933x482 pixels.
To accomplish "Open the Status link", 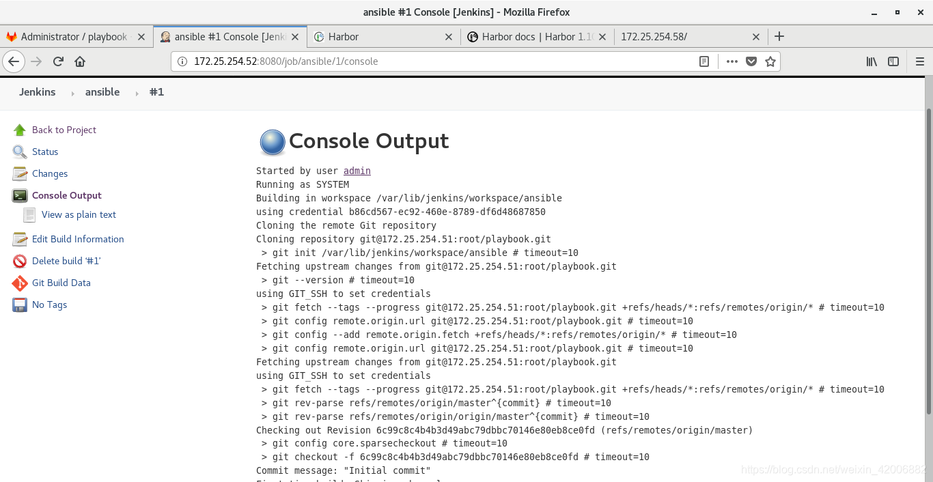I will pyautogui.click(x=45, y=152).
